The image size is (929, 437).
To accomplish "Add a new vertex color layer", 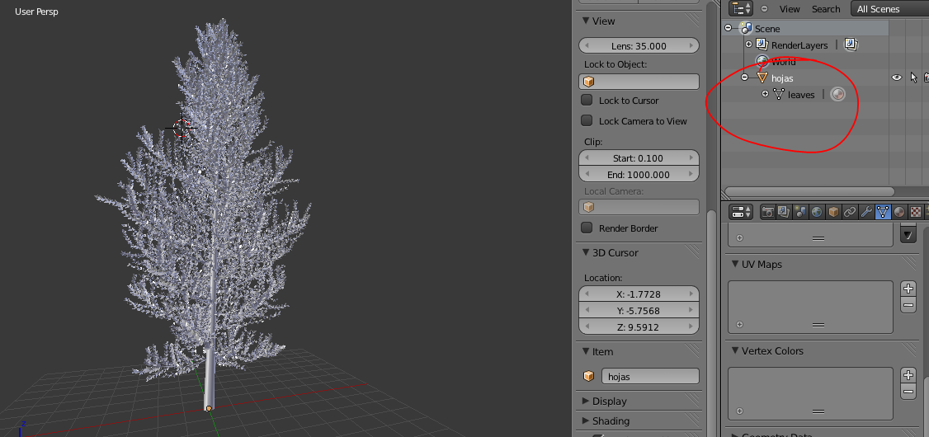I will point(908,375).
